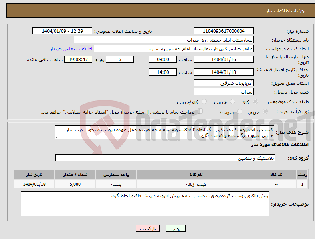The image size is (315, 239).
Task: Click the delivery city field سراب
Action: click(x=224, y=92)
